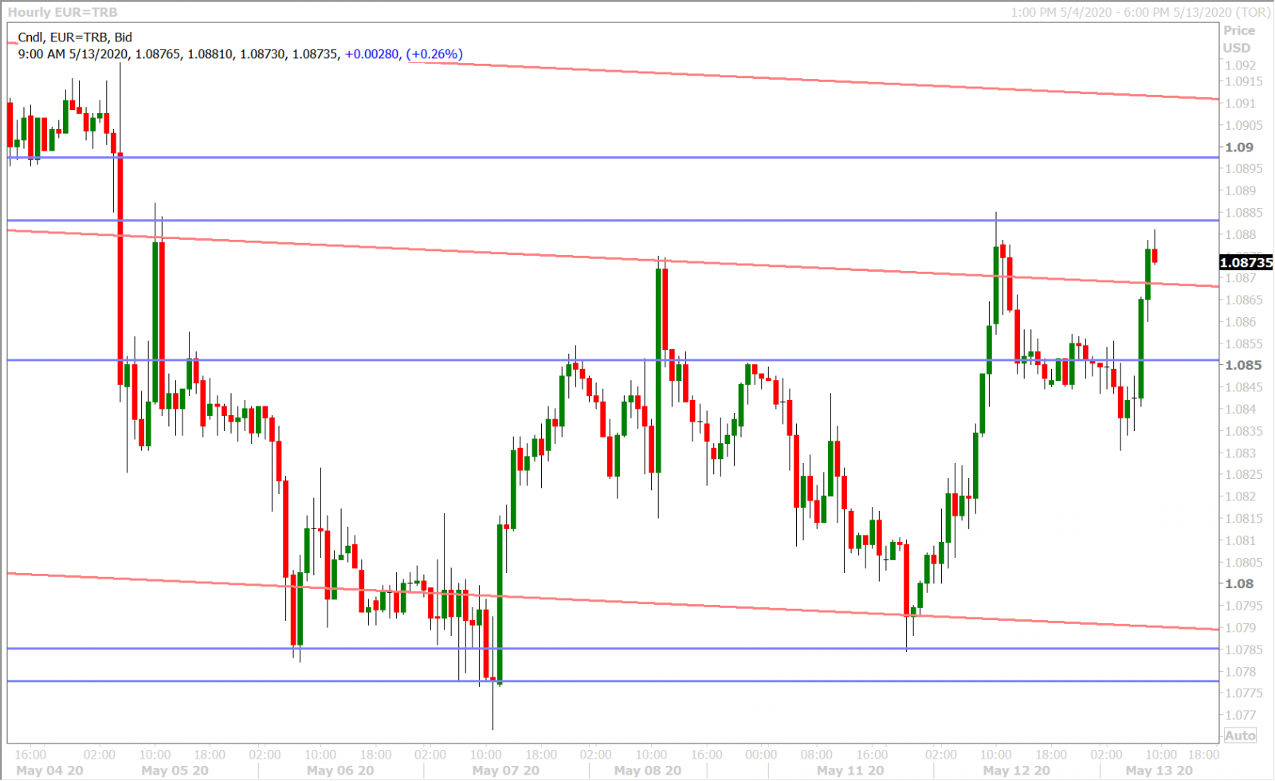Click the 'May 07 20' date label
The image size is (1275, 781).
pyautogui.click(x=506, y=771)
